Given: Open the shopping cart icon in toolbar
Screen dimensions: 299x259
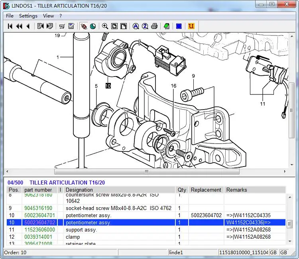Looking at the screenshot, I should pos(62,26).
